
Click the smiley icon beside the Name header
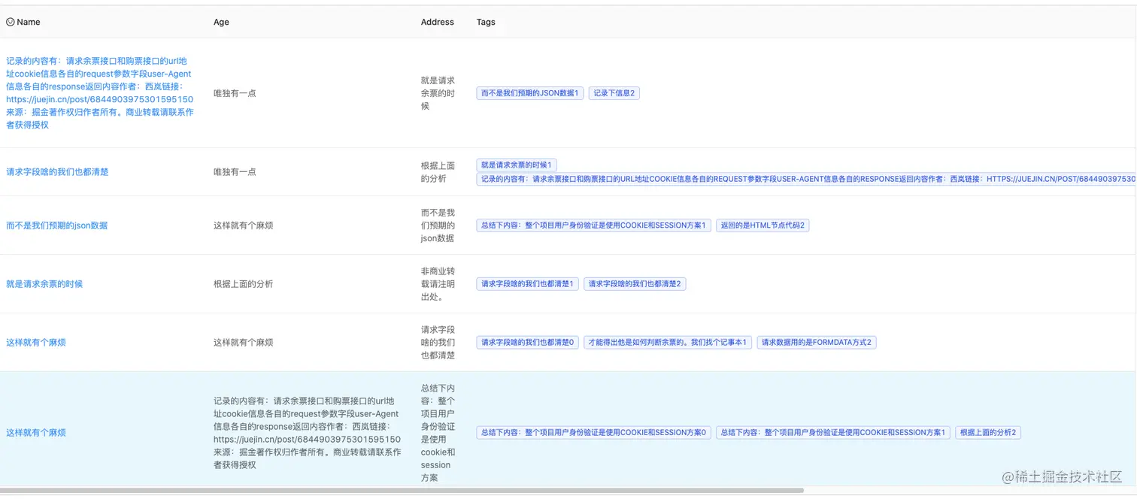[x=11, y=22]
